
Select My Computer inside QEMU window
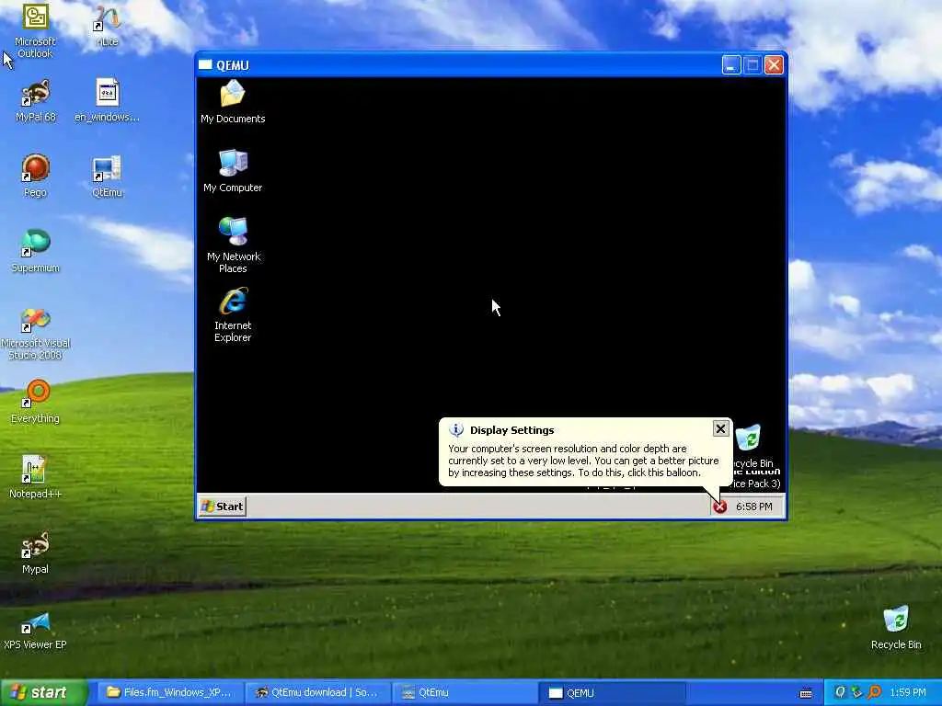pyautogui.click(x=233, y=171)
